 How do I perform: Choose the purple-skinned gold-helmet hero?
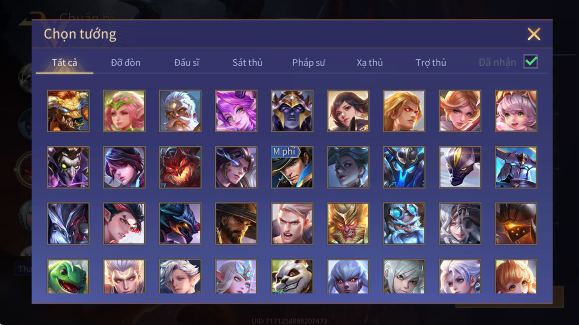click(292, 111)
